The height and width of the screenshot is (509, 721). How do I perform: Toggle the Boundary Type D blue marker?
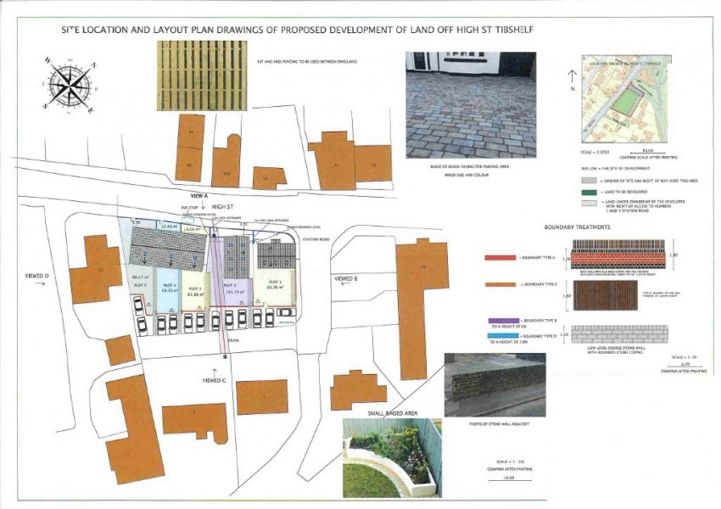point(503,336)
